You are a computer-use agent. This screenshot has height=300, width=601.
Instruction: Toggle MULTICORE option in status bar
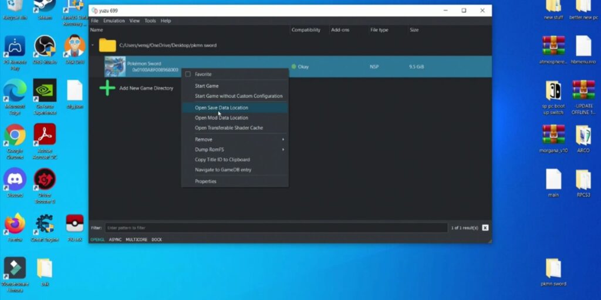(x=136, y=240)
